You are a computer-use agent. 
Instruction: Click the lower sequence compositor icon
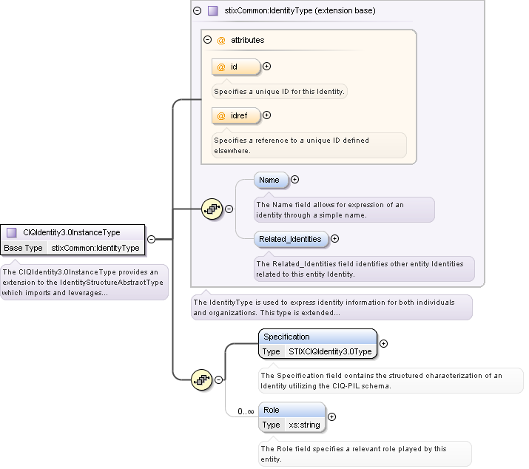click(202, 380)
